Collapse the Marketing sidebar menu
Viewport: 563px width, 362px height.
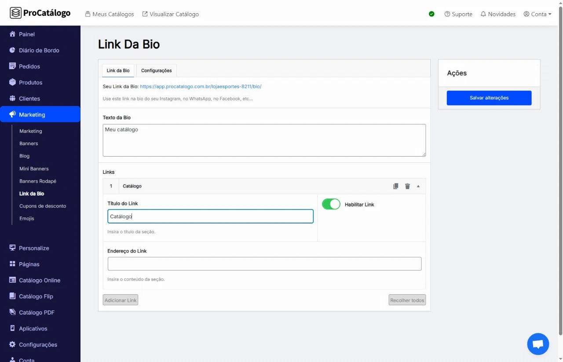pyautogui.click(x=40, y=114)
